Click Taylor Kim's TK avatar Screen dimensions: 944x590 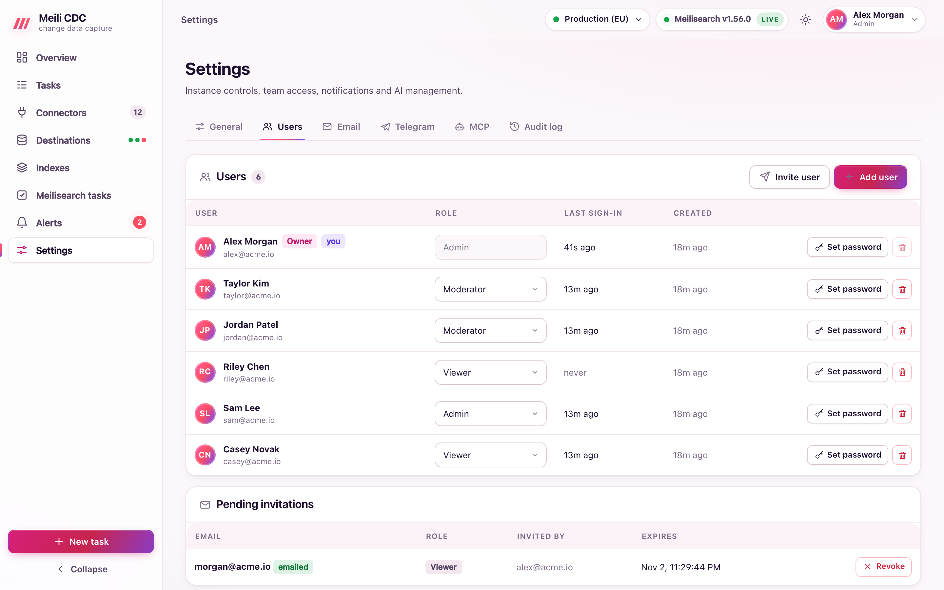click(x=205, y=289)
